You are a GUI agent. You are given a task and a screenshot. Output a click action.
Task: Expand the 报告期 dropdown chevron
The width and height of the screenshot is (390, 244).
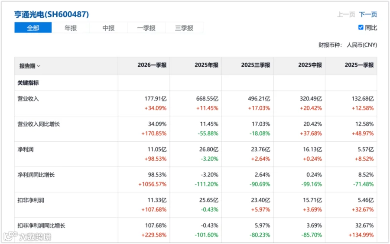39,66
